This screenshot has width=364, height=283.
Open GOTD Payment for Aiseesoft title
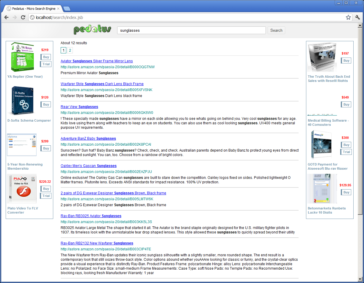[328, 166]
